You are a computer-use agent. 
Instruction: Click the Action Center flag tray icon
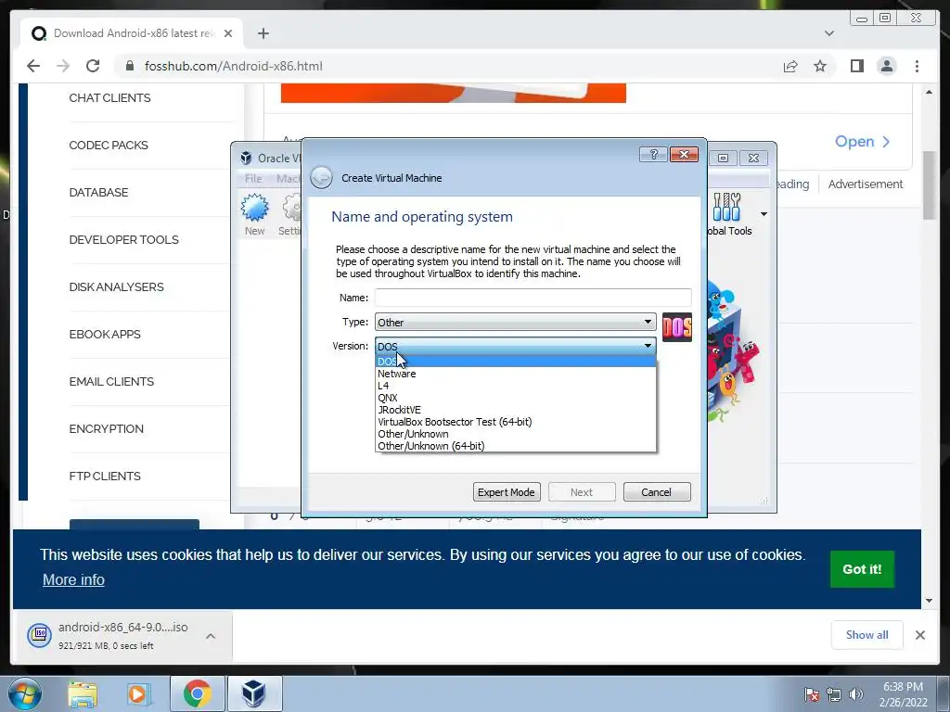click(x=811, y=694)
